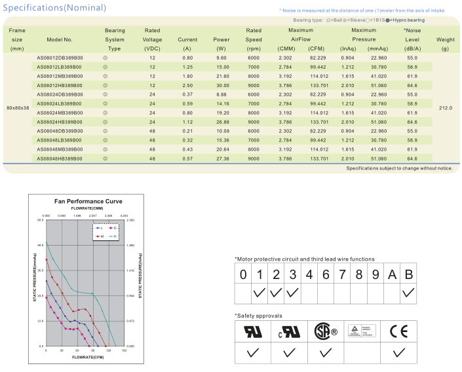Click current value 2.50 for AS08012HB389B00
462x372 pixels.
click(187, 85)
